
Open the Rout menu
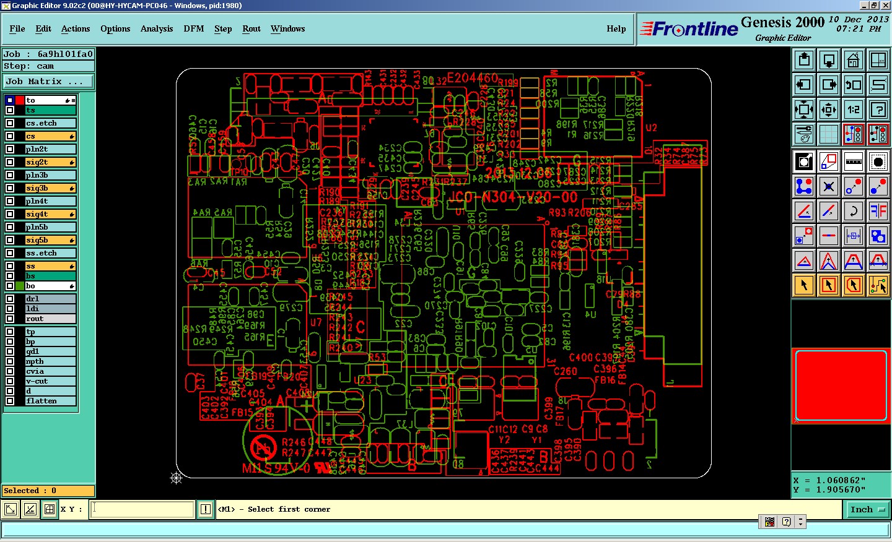click(x=251, y=28)
